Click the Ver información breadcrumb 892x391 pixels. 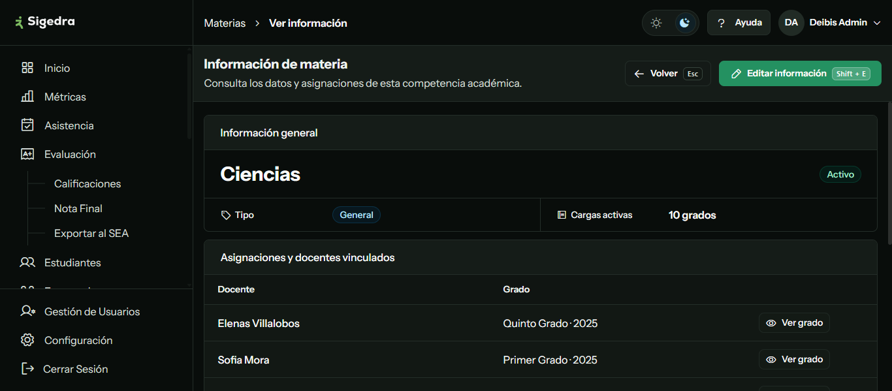[308, 23]
